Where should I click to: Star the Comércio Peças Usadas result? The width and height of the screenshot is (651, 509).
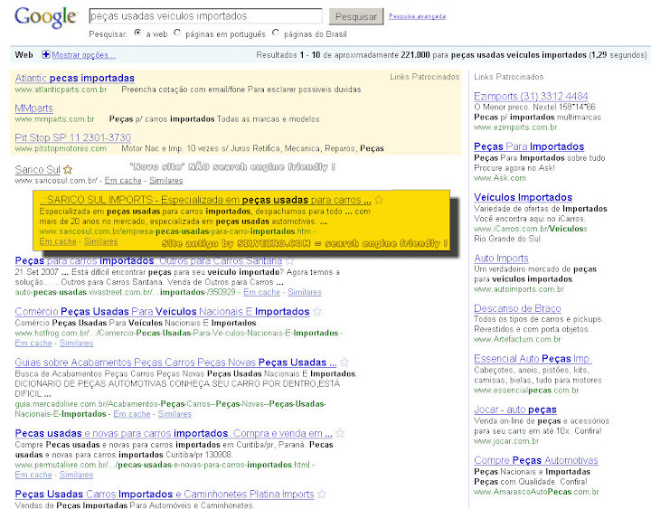[x=317, y=311]
